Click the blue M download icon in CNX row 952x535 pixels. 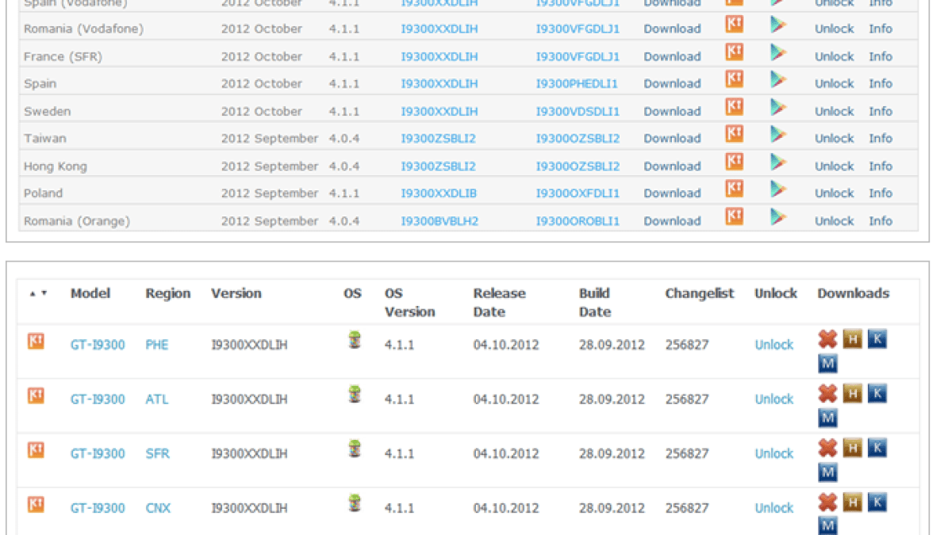coord(827,527)
